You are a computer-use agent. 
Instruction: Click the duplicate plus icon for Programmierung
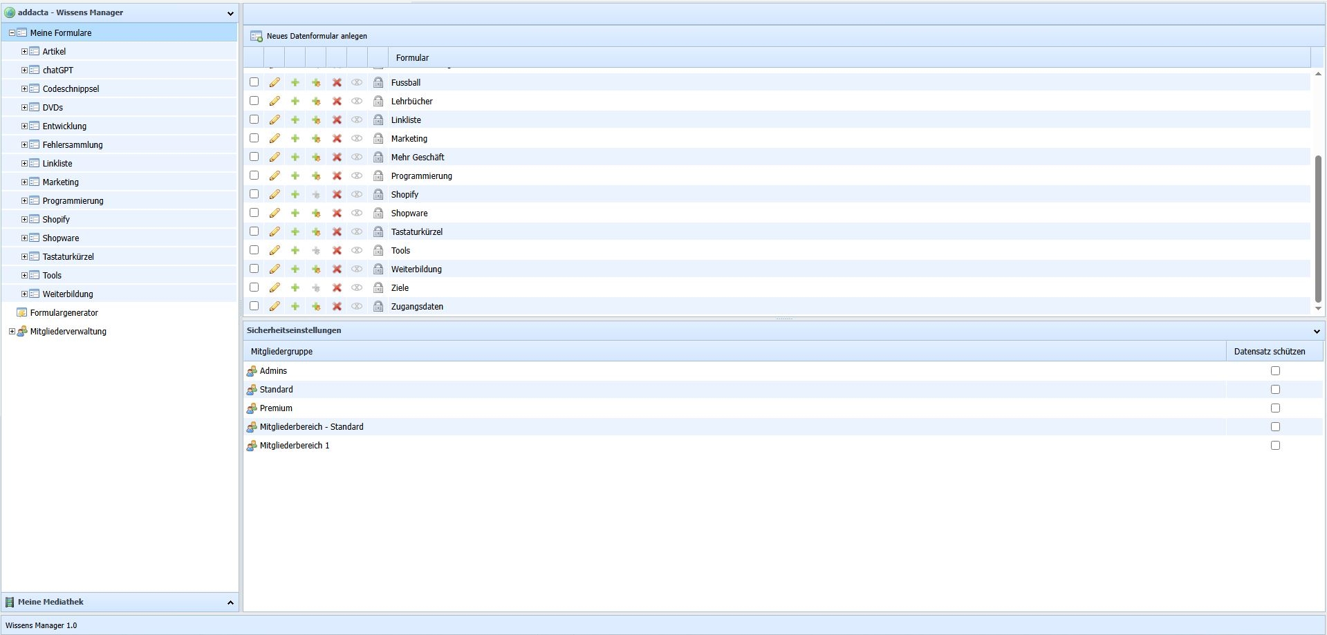pos(316,176)
